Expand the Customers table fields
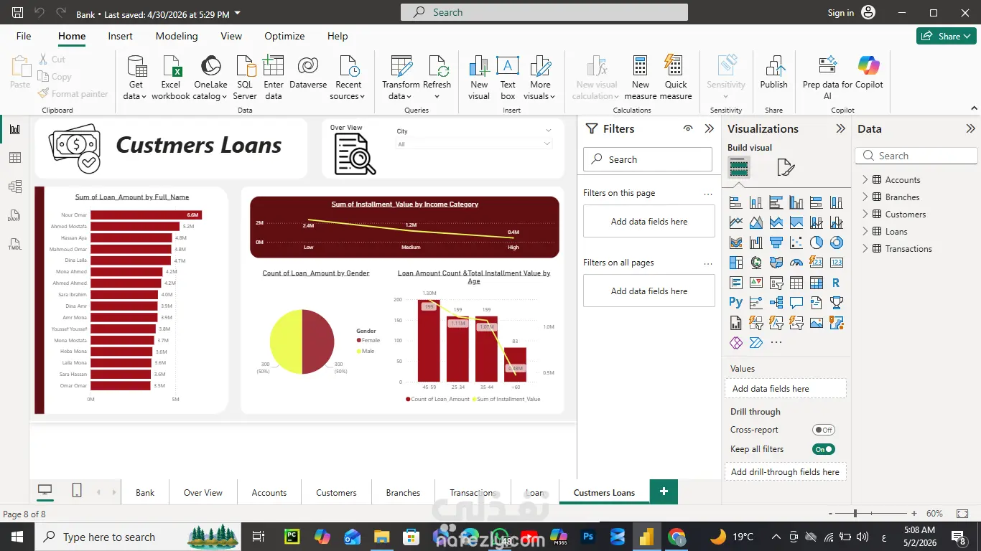981x551 pixels. pos(865,215)
